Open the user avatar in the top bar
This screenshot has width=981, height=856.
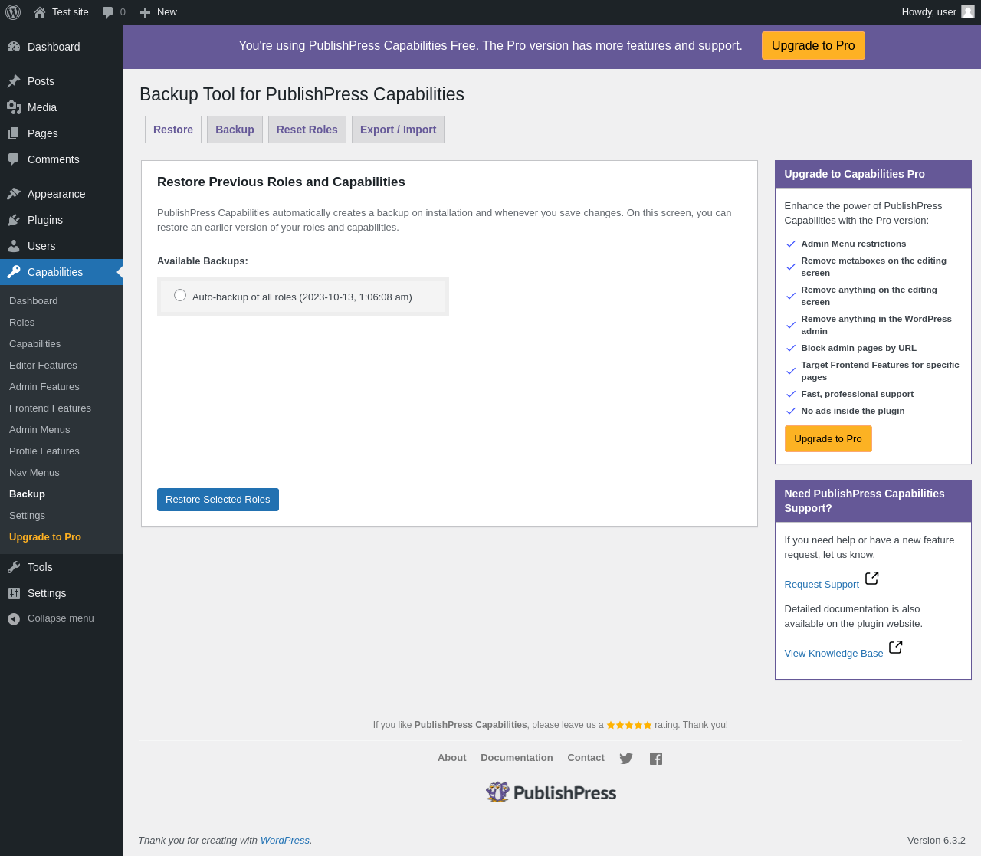point(968,11)
